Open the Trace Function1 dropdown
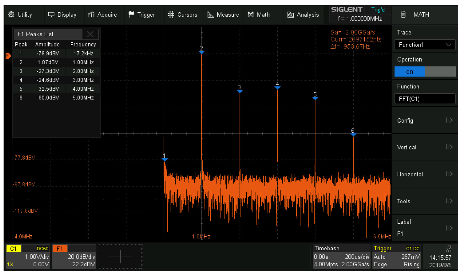Image resolution: width=463 pixels, height=275 pixels. 425,45
